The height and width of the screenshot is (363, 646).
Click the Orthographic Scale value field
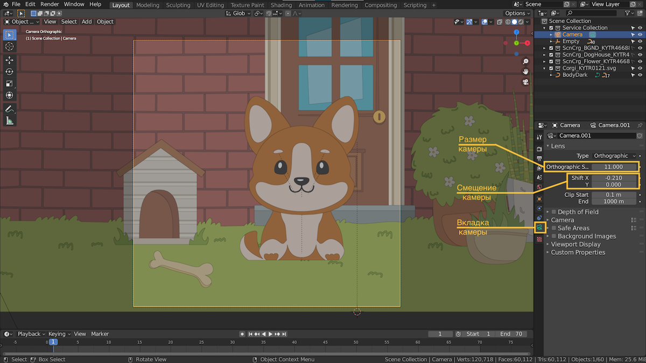click(x=613, y=167)
